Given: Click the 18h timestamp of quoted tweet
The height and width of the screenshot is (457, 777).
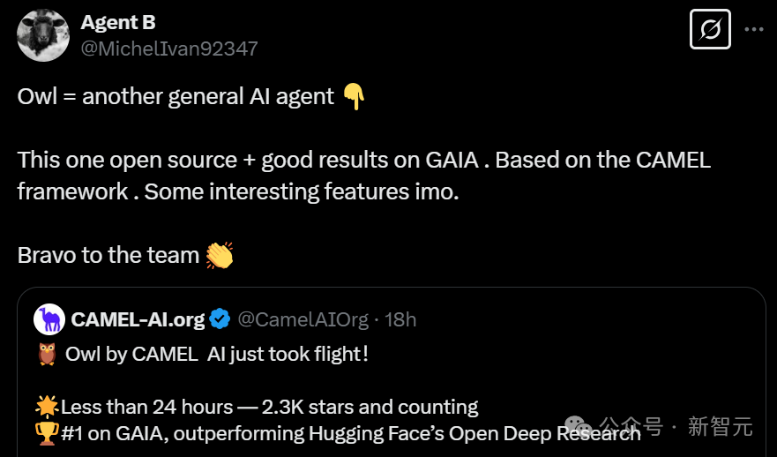Looking at the screenshot, I should coord(400,319).
